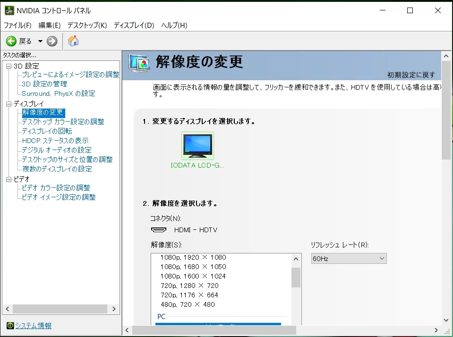The image size is (453, 337).
Task: Open the ファイル(F) menu
Action: 17,25
